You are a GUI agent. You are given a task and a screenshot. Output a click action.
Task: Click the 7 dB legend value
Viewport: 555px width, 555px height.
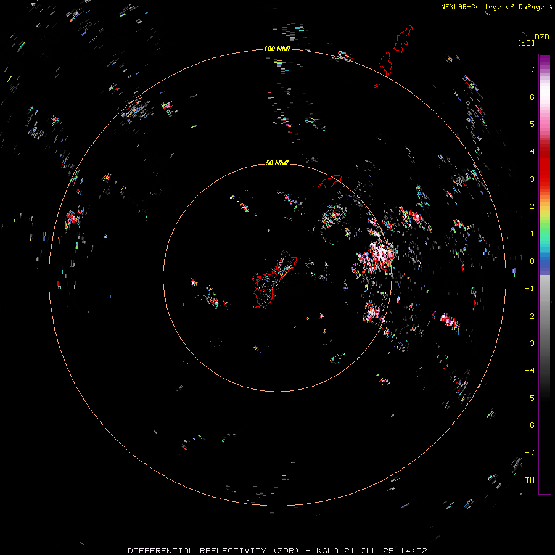(x=532, y=69)
